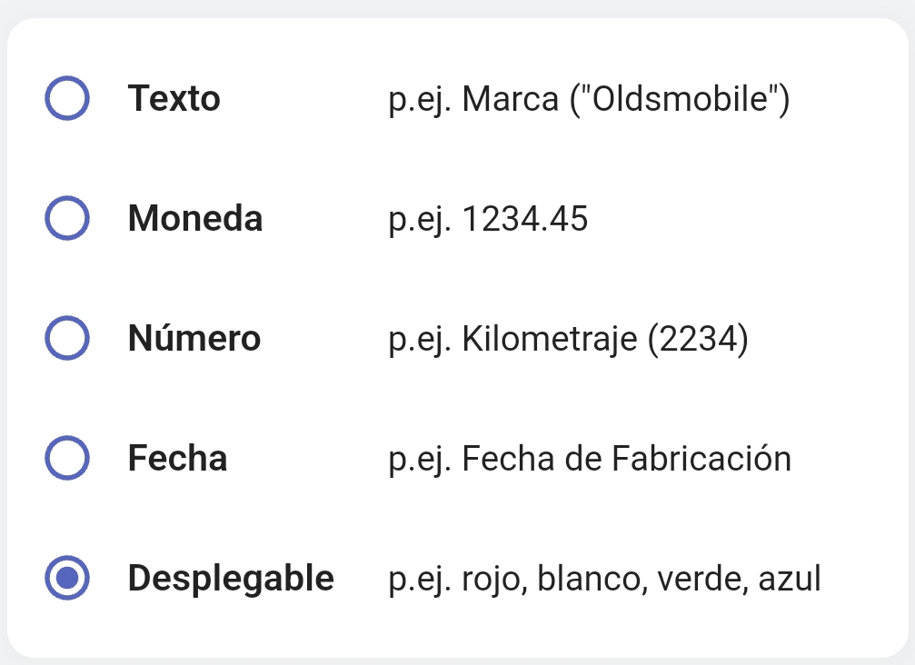Click the Texto label

175,98
